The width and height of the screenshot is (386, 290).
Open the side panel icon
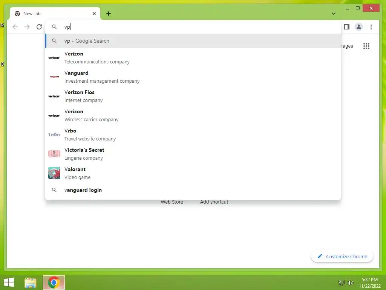click(347, 27)
